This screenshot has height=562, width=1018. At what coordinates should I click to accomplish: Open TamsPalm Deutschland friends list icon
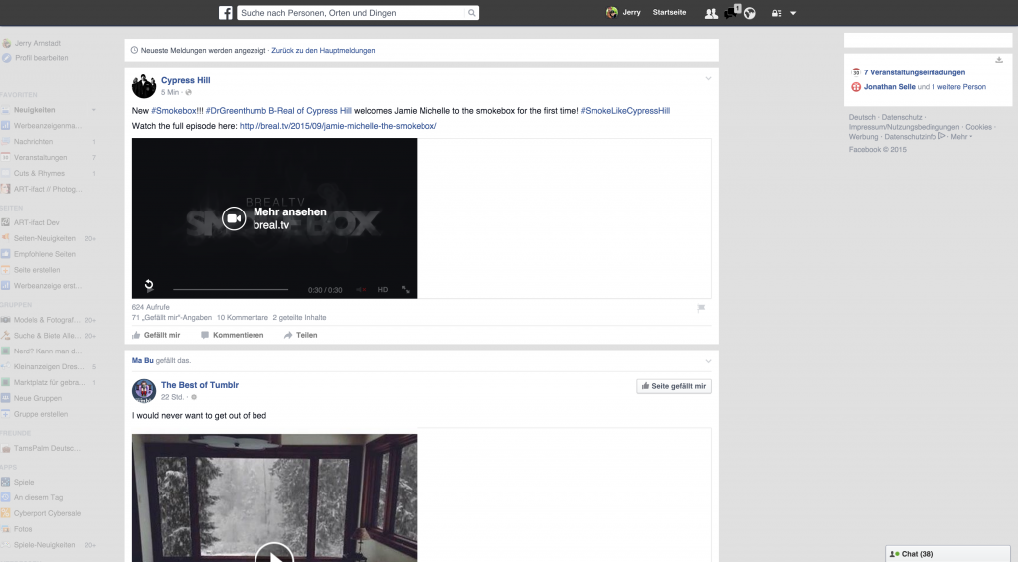click(x=5, y=448)
